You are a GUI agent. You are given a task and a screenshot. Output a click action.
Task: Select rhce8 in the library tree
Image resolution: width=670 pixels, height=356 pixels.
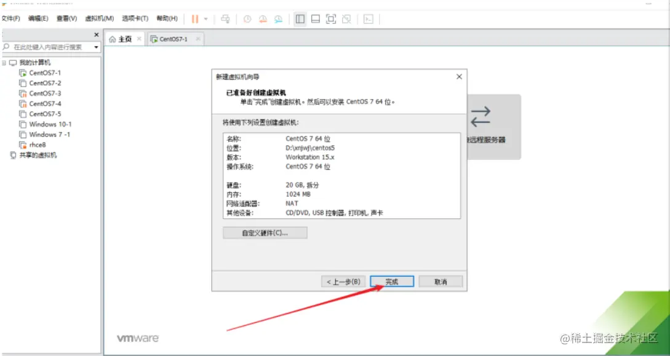38,144
